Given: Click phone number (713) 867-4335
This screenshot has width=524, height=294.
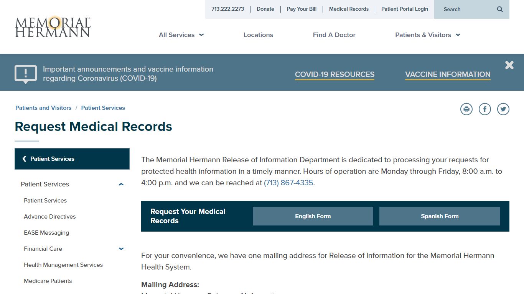Looking at the screenshot, I should [288, 183].
